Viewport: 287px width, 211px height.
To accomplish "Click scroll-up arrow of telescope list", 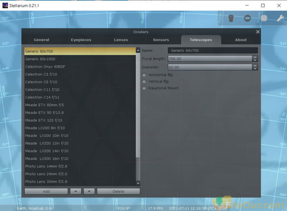I will pos(138,50).
